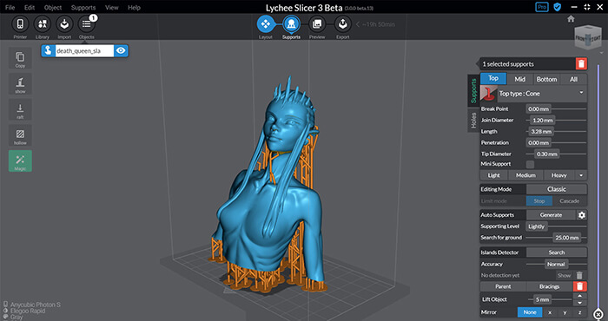Click the Supporting Level slider
Viewport: 608px width, 321px height.
click(x=557, y=226)
